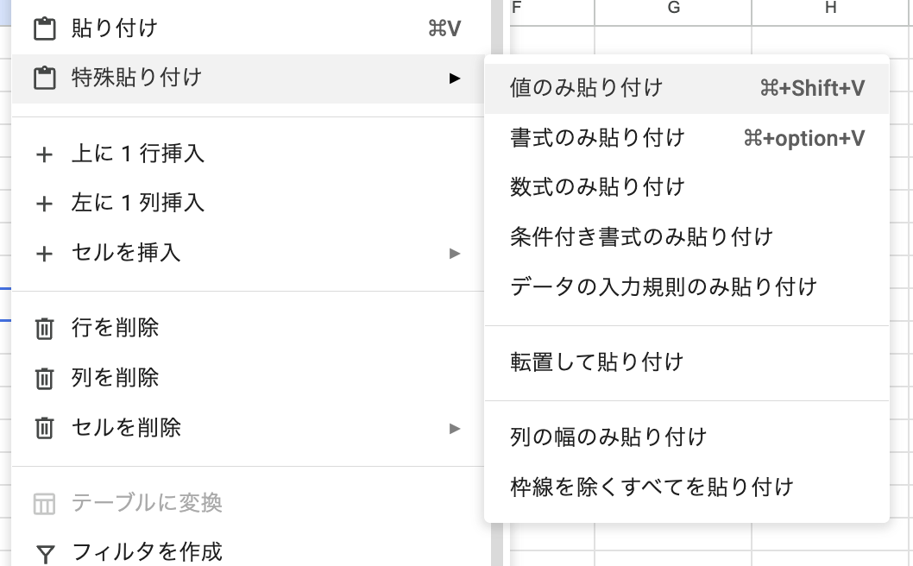Viewport: 913px width, 566px height.
Task: Expand the 特殊貼り付け submenu arrow
Action: 456,77
